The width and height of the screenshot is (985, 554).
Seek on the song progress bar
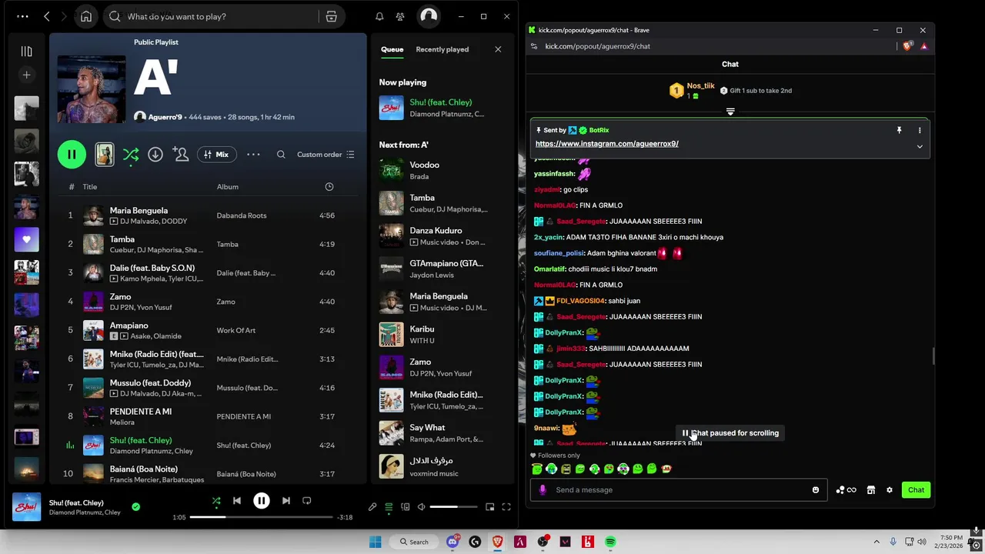click(262, 517)
